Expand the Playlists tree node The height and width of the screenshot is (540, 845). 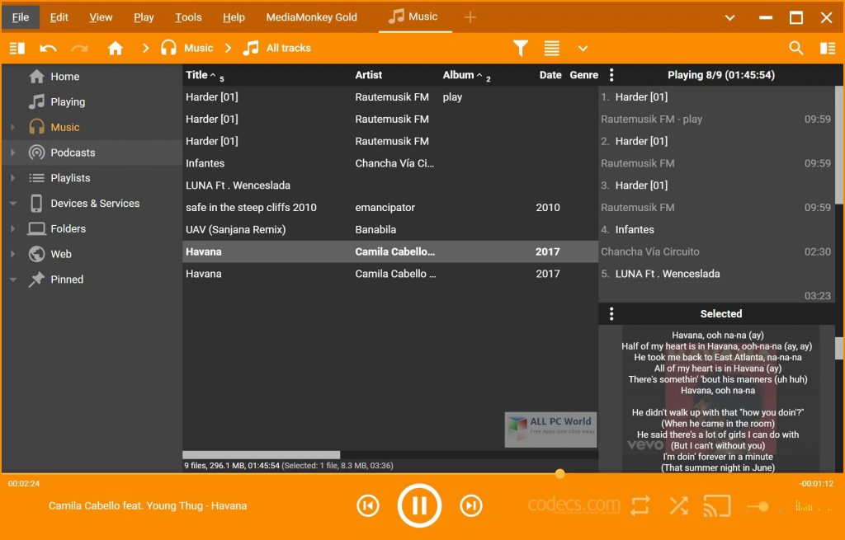point(12,178)
